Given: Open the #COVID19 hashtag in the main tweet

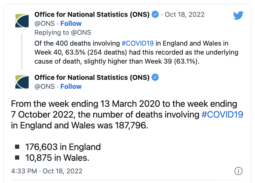Looking at the screenshot, I should 222,115.
